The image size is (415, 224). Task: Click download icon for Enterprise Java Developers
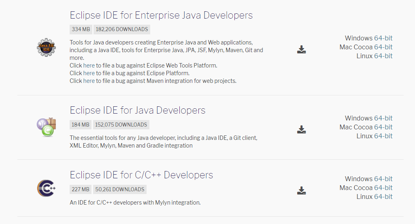(302, 49)
